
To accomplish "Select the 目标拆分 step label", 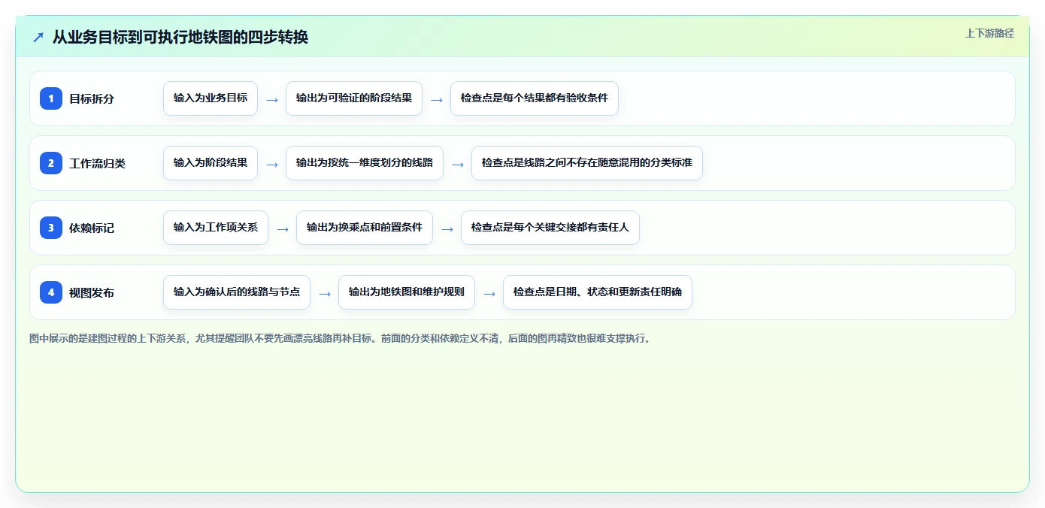I will click(x=92, y=98).
